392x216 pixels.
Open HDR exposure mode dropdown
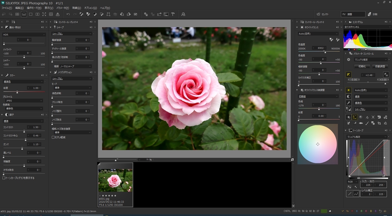pyautogui.click(x=24, y=35)
